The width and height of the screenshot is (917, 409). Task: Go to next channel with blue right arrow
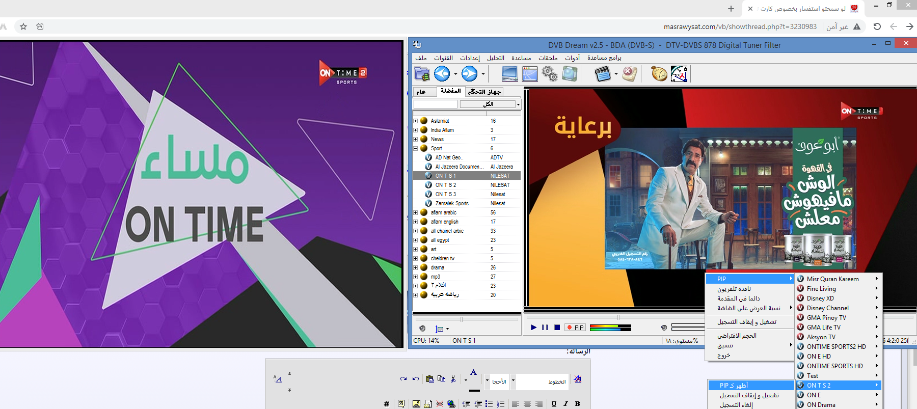(469, 74)
